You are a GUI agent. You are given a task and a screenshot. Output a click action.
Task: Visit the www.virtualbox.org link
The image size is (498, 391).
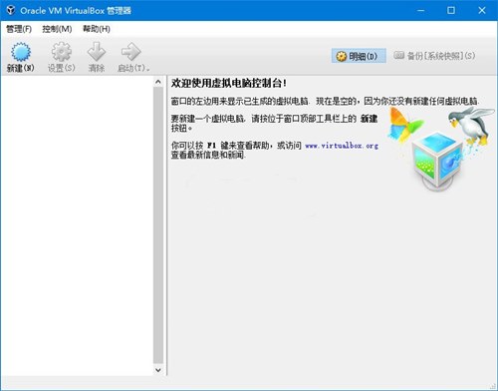click(x=342, y=146)
